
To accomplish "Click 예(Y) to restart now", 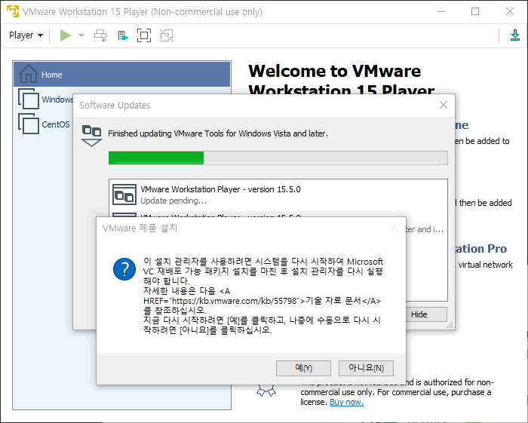I will click(303, 368).
